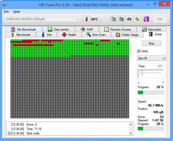This screenshot has height=141, width=173.
Task: Switch to the Folder Usage tab
Action: point(127,35)
